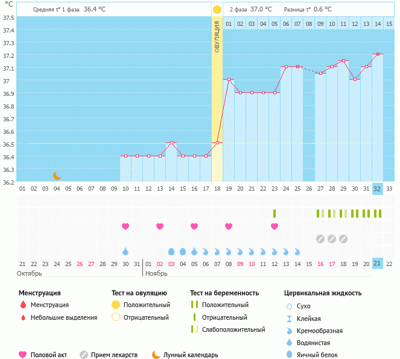The height and width of the screenshot is (359, 400).
Task: Click phase 2 day 14 header cell
Action: (378, 24)
